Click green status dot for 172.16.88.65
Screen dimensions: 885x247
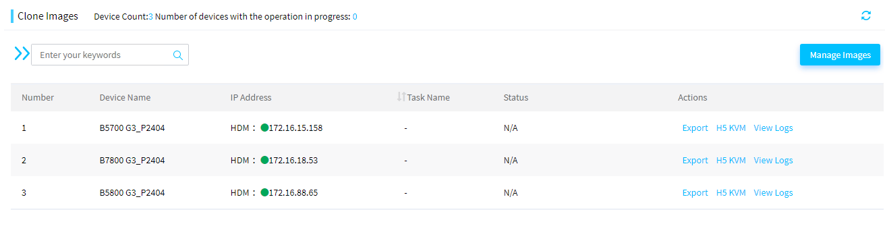tap(264, 192)
